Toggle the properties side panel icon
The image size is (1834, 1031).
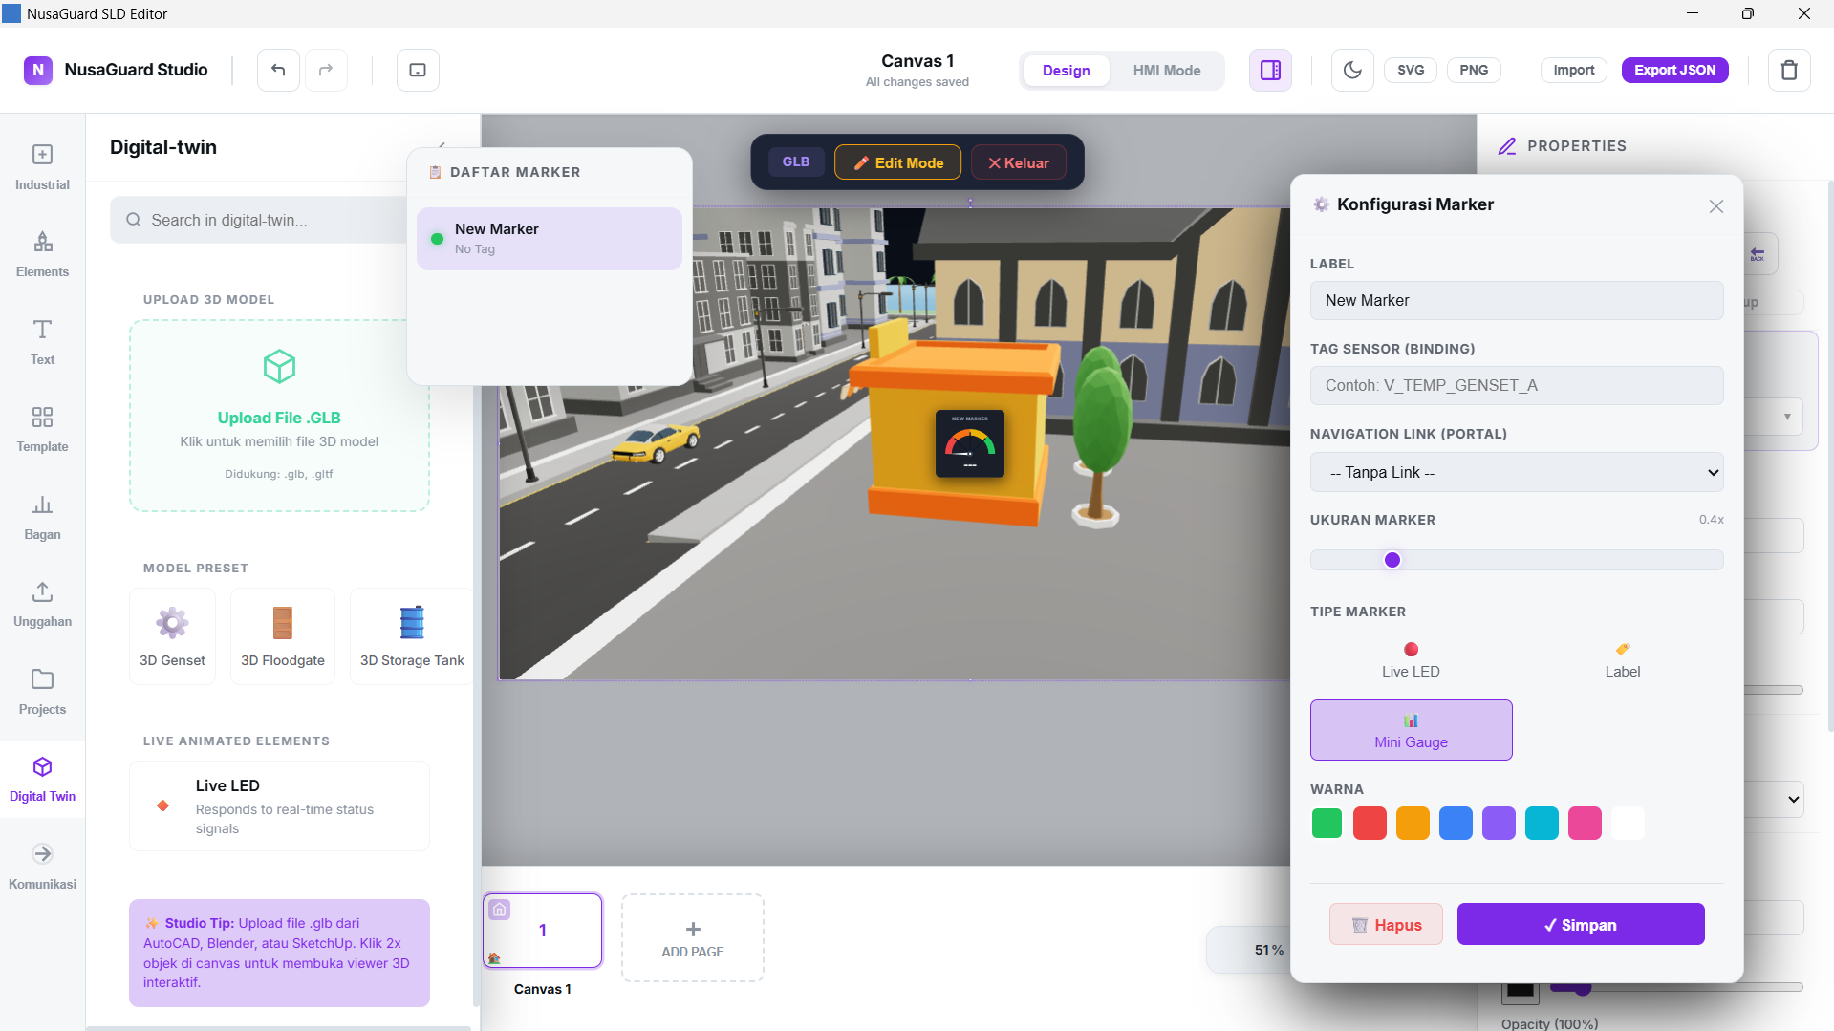click(1270, 70)
